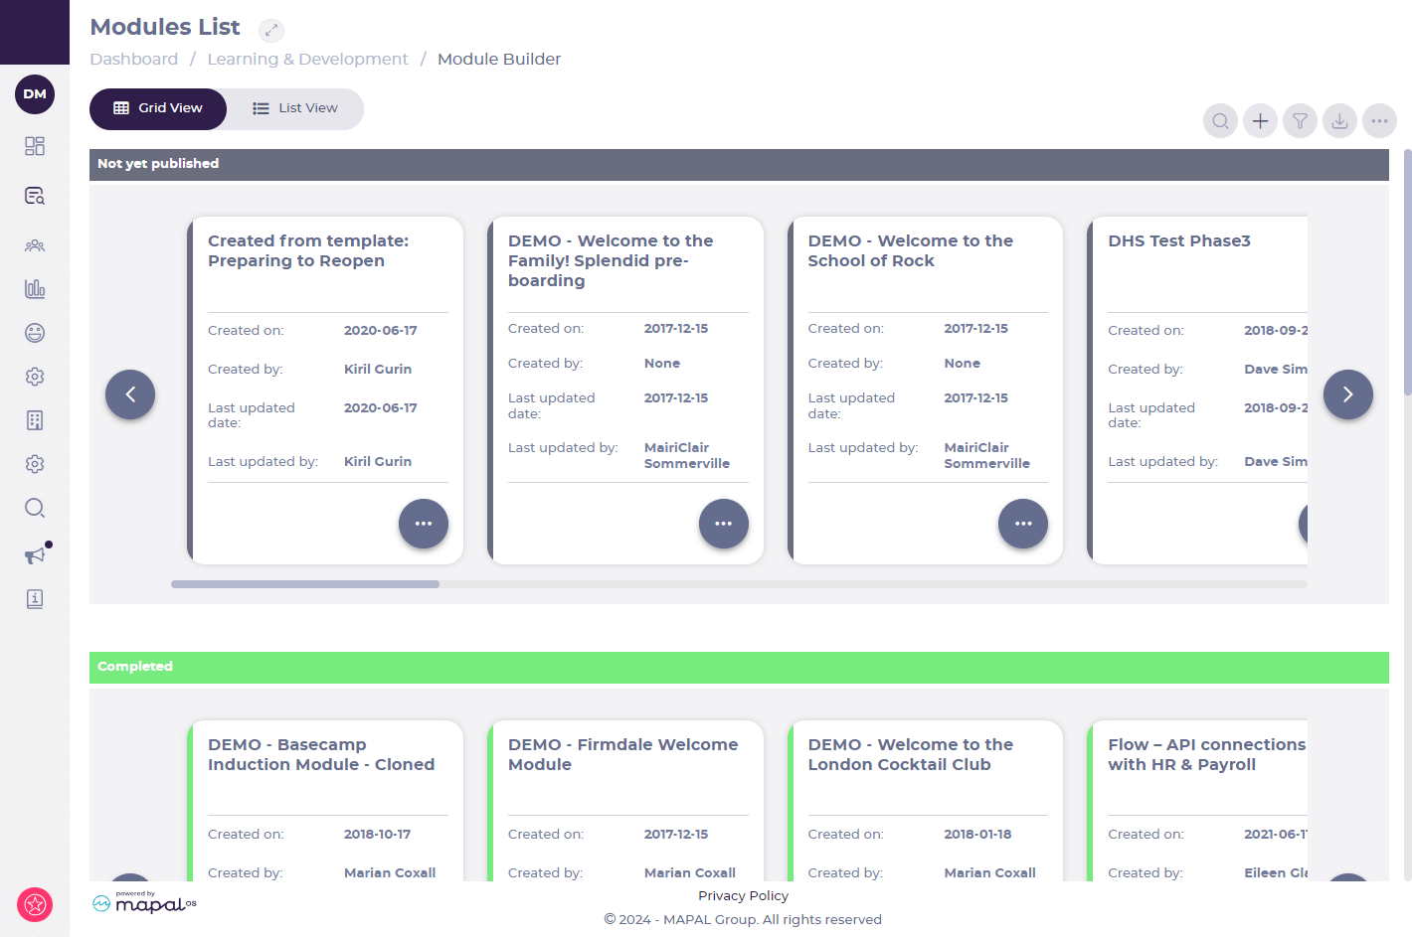Open the learning search icon in sidebar
The width and height of the screenshot is (1412, 937).
click(x=35, y=196)
